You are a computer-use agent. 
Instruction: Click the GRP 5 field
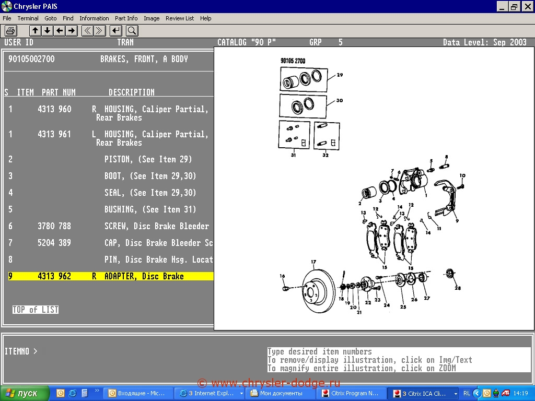coord(326,42)
